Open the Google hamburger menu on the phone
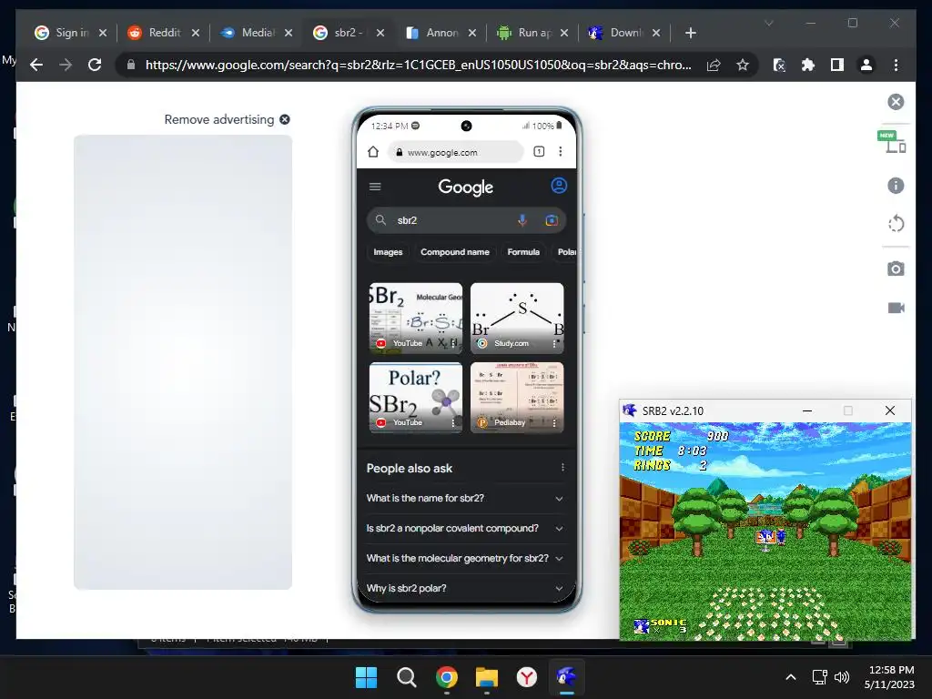Viewport: 932px width, 699px height. click(x=375, y=187)
